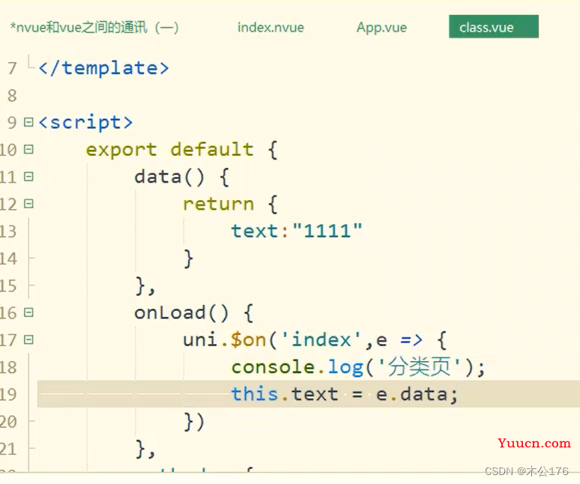
Task: Click line number 8 in the gutter
Action: [12, 95]
